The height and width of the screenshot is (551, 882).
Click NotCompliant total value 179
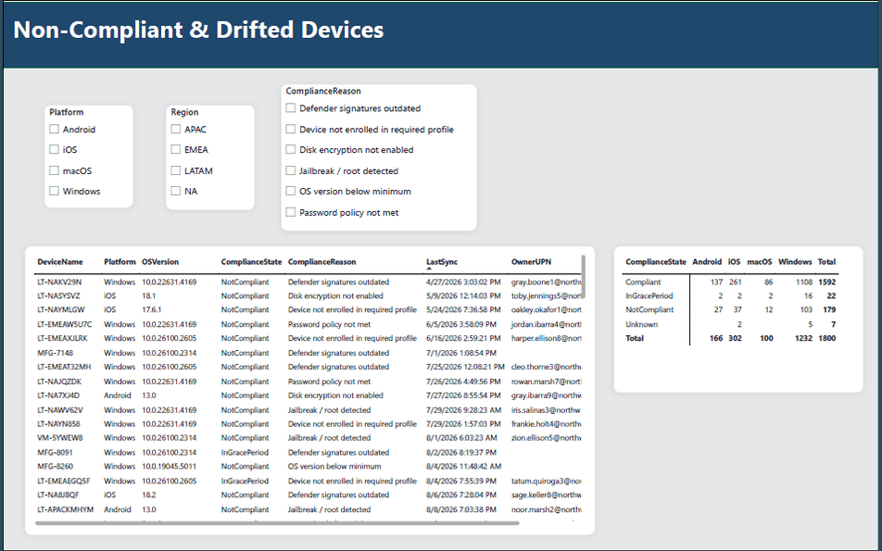(x=828, y=310)
